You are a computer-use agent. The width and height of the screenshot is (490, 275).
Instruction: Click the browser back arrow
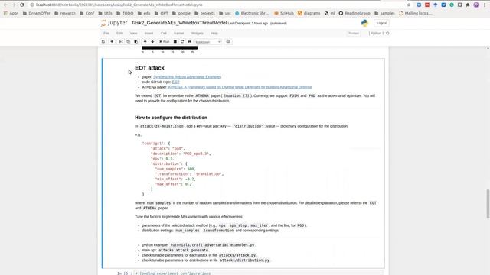click(x=5, y=5)
